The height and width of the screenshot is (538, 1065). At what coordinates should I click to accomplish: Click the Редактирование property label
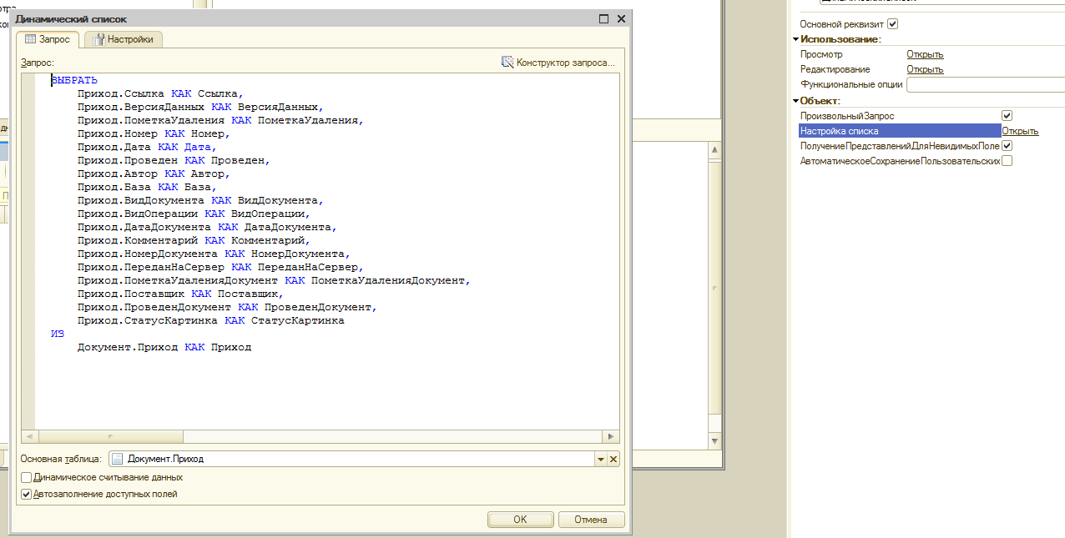835,69
